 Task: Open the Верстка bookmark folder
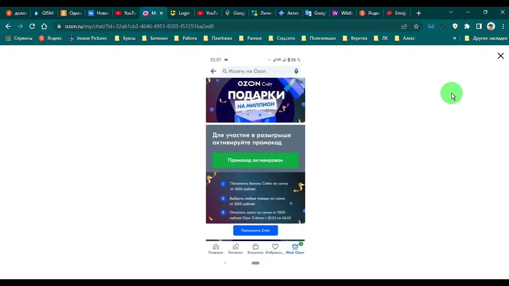355,38
